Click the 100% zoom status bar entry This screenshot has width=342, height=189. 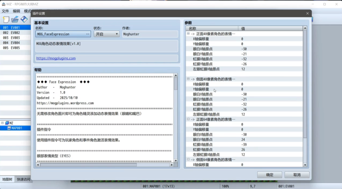pyautogui.click(x=225, y=186)
